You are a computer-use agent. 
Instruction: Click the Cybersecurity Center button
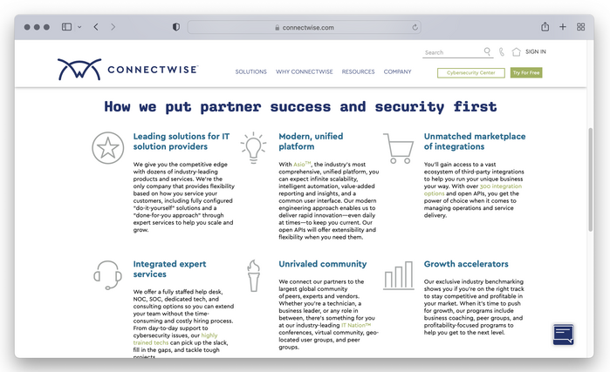(471, 72)
